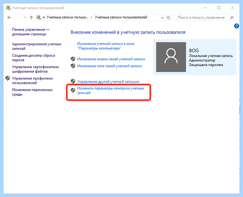This screenshot has width=243, height=197.
Task: Click Изменение типа своей учетной записи
Action: tap(109, 66)
